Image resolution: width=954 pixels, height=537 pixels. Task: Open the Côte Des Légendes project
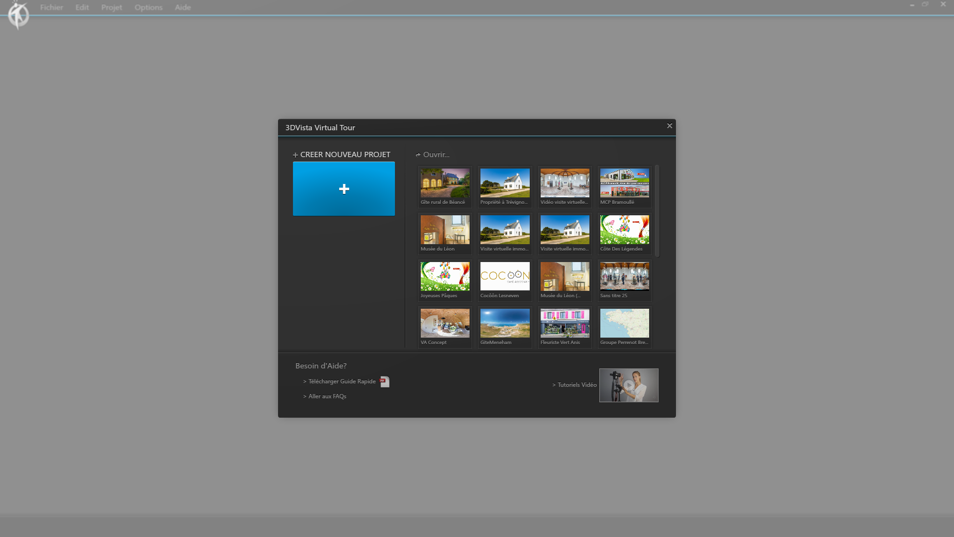point(625,234)
